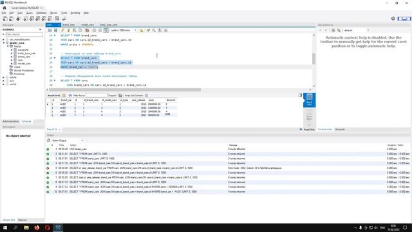Open the Server menu
Screen dimensions: 412x232
(53, 13)
